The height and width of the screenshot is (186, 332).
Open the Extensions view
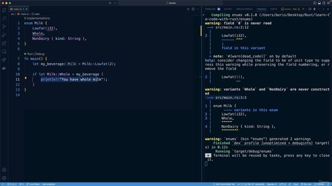coord(4,43)
